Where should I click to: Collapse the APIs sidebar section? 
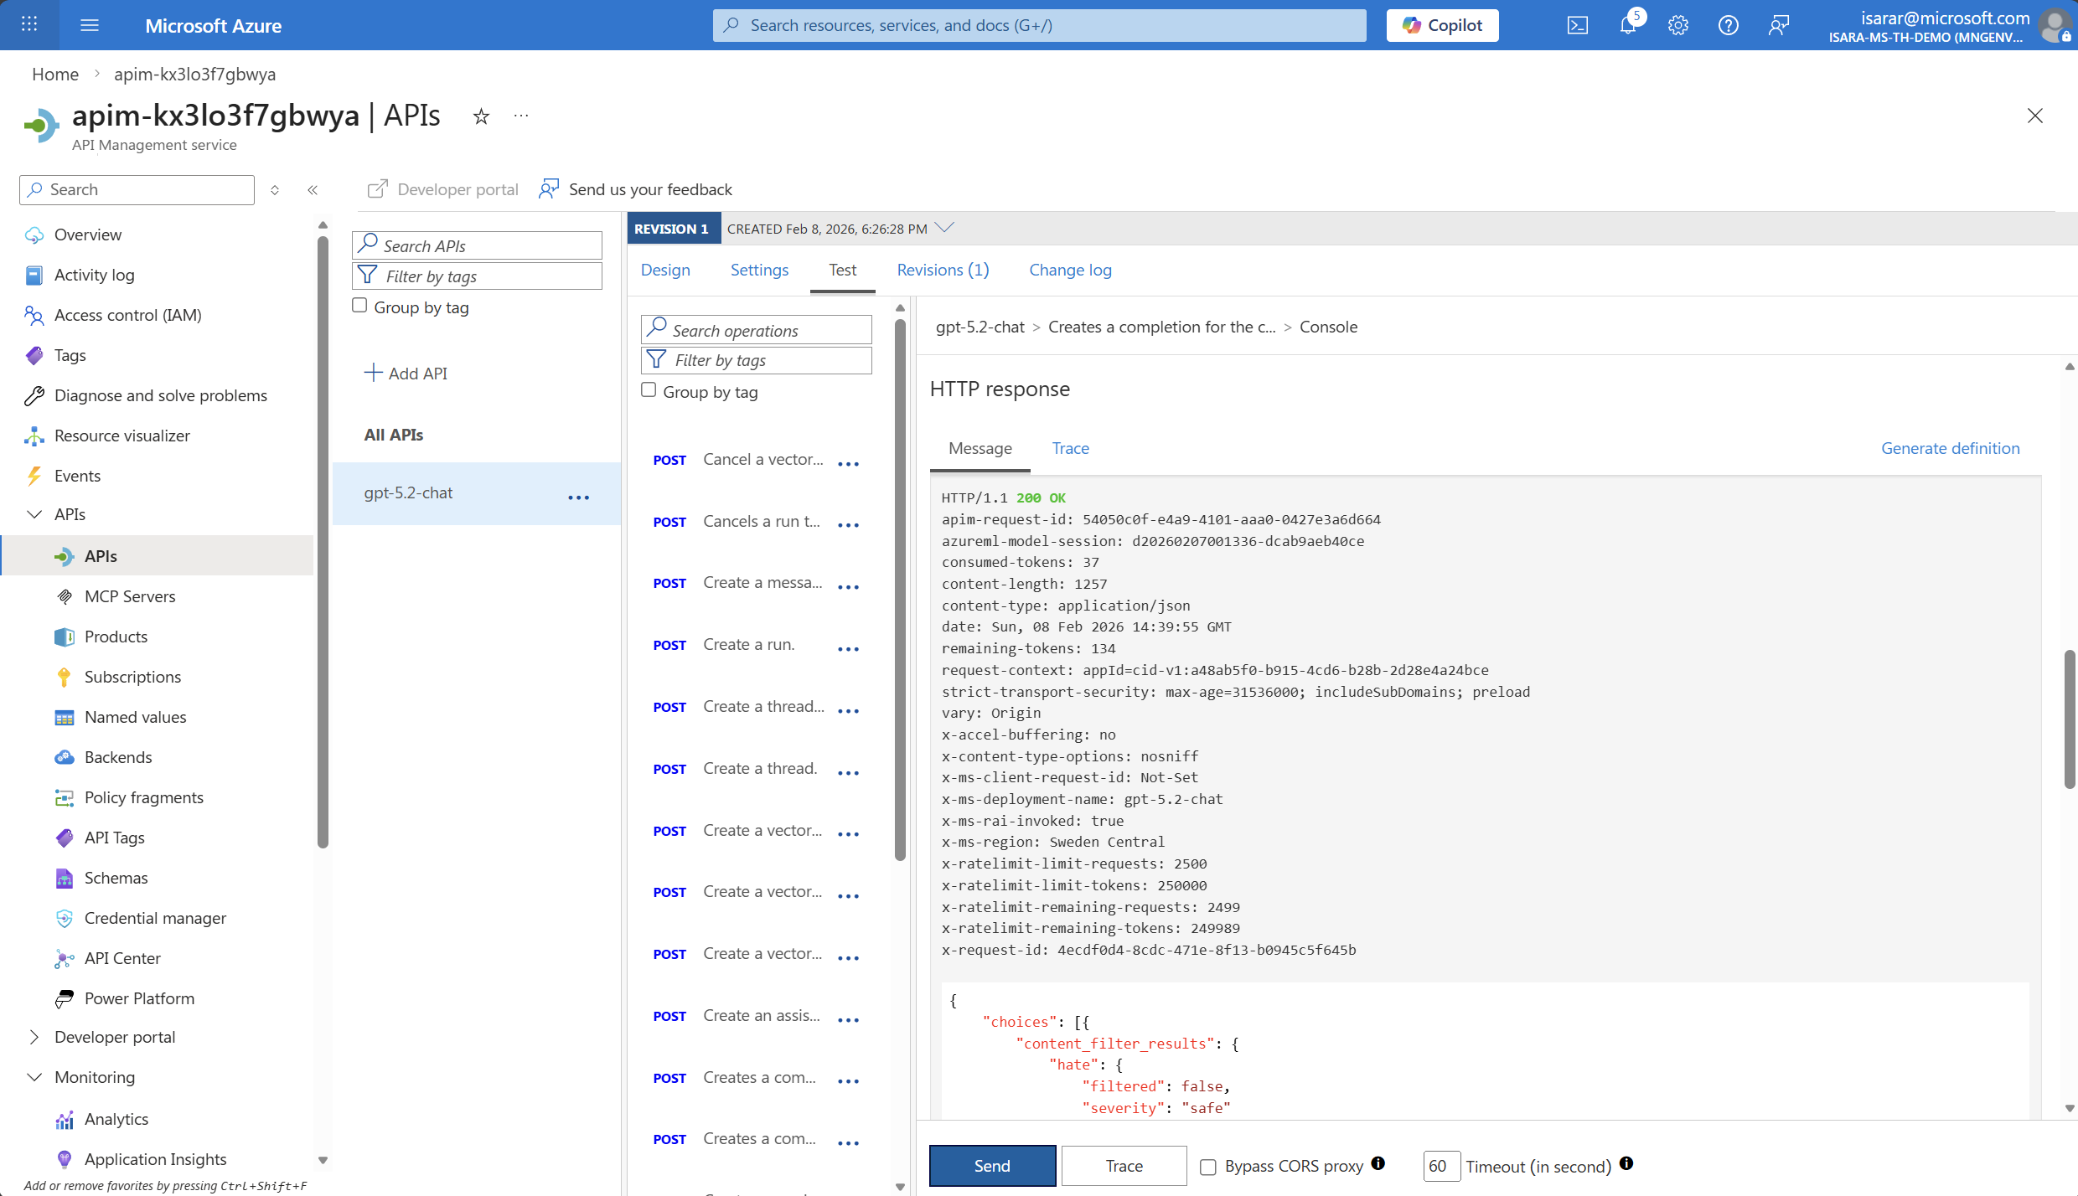coord(34,514)
